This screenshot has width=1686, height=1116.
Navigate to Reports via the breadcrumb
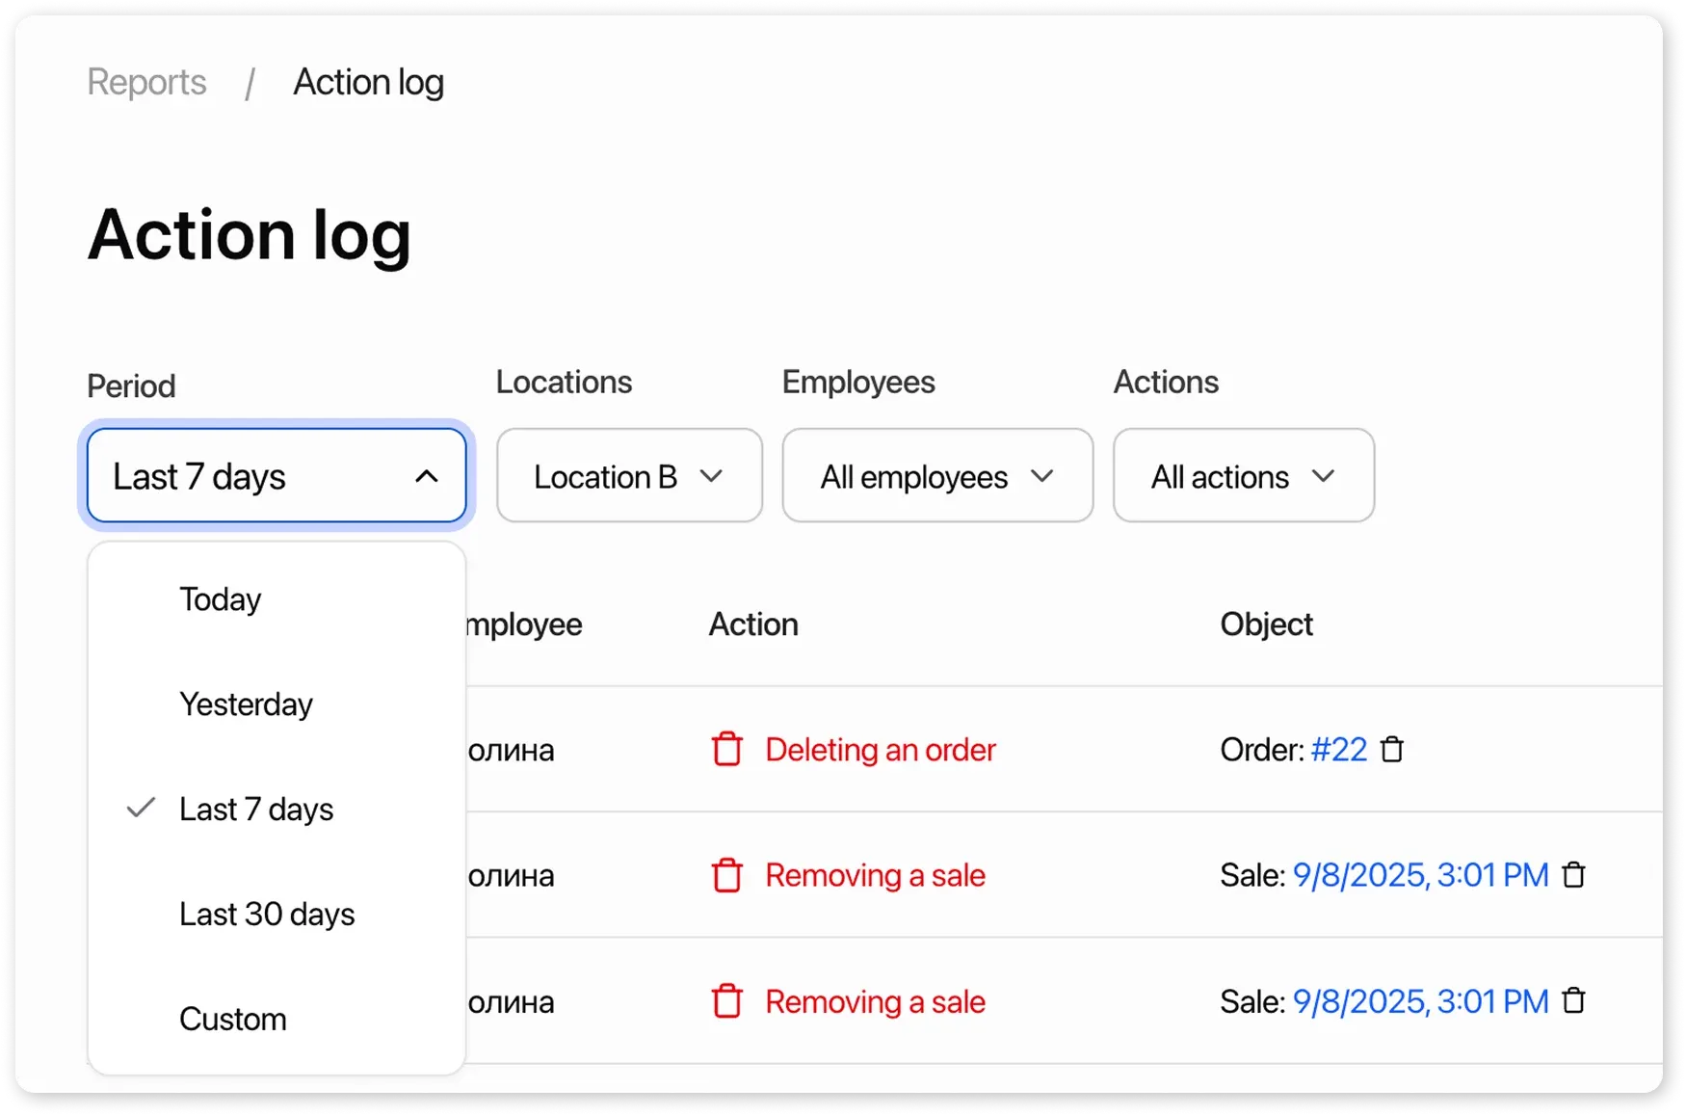(146, 82)
